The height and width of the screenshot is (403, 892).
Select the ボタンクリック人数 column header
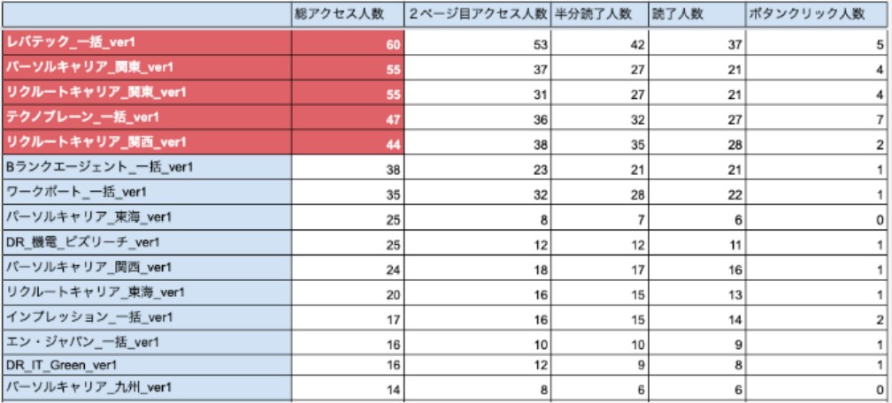813,14
